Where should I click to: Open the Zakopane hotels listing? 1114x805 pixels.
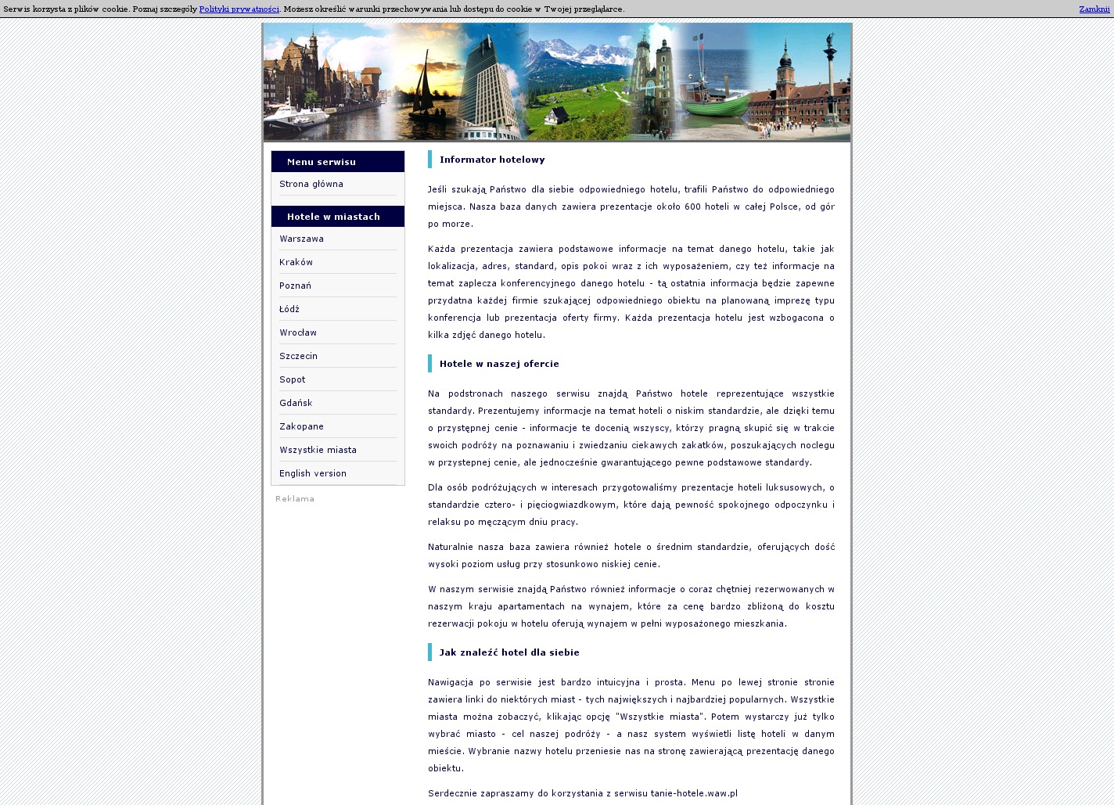click(301, 427)
